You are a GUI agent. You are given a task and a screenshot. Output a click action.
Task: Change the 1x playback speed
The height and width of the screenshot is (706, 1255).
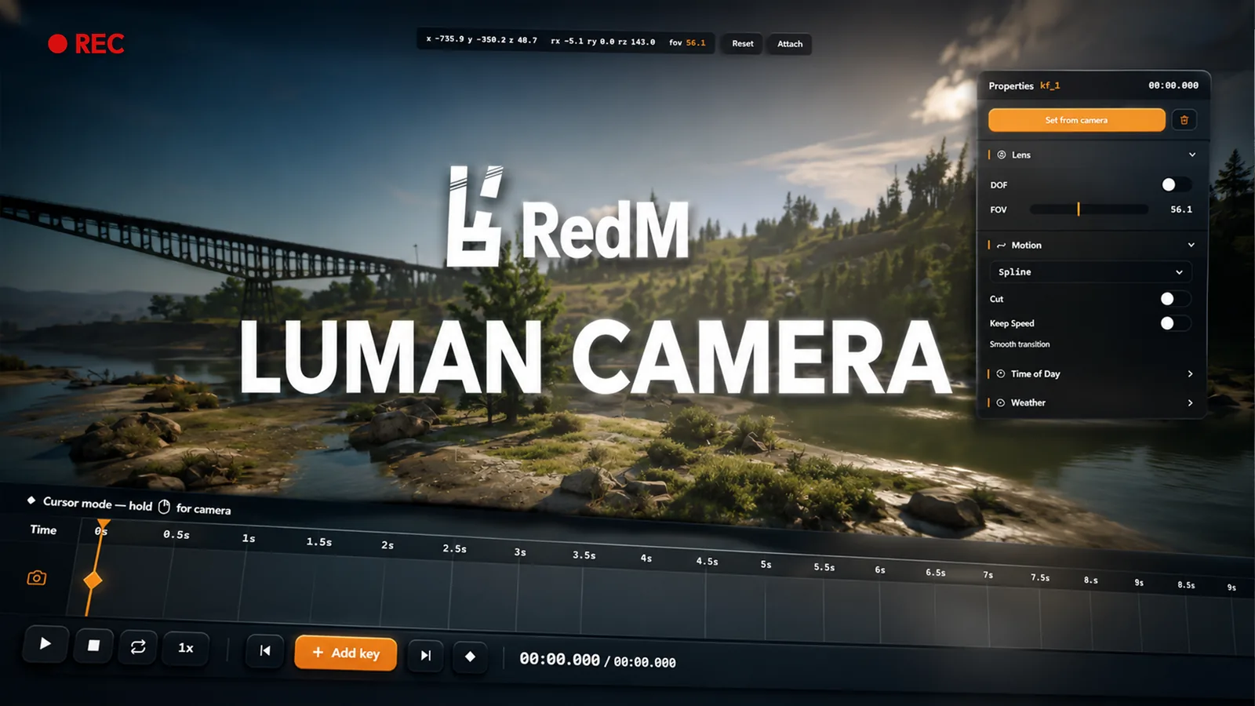(x=185, y=648)
